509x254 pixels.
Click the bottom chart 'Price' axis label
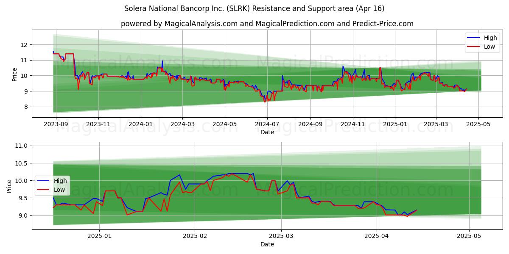10,186
